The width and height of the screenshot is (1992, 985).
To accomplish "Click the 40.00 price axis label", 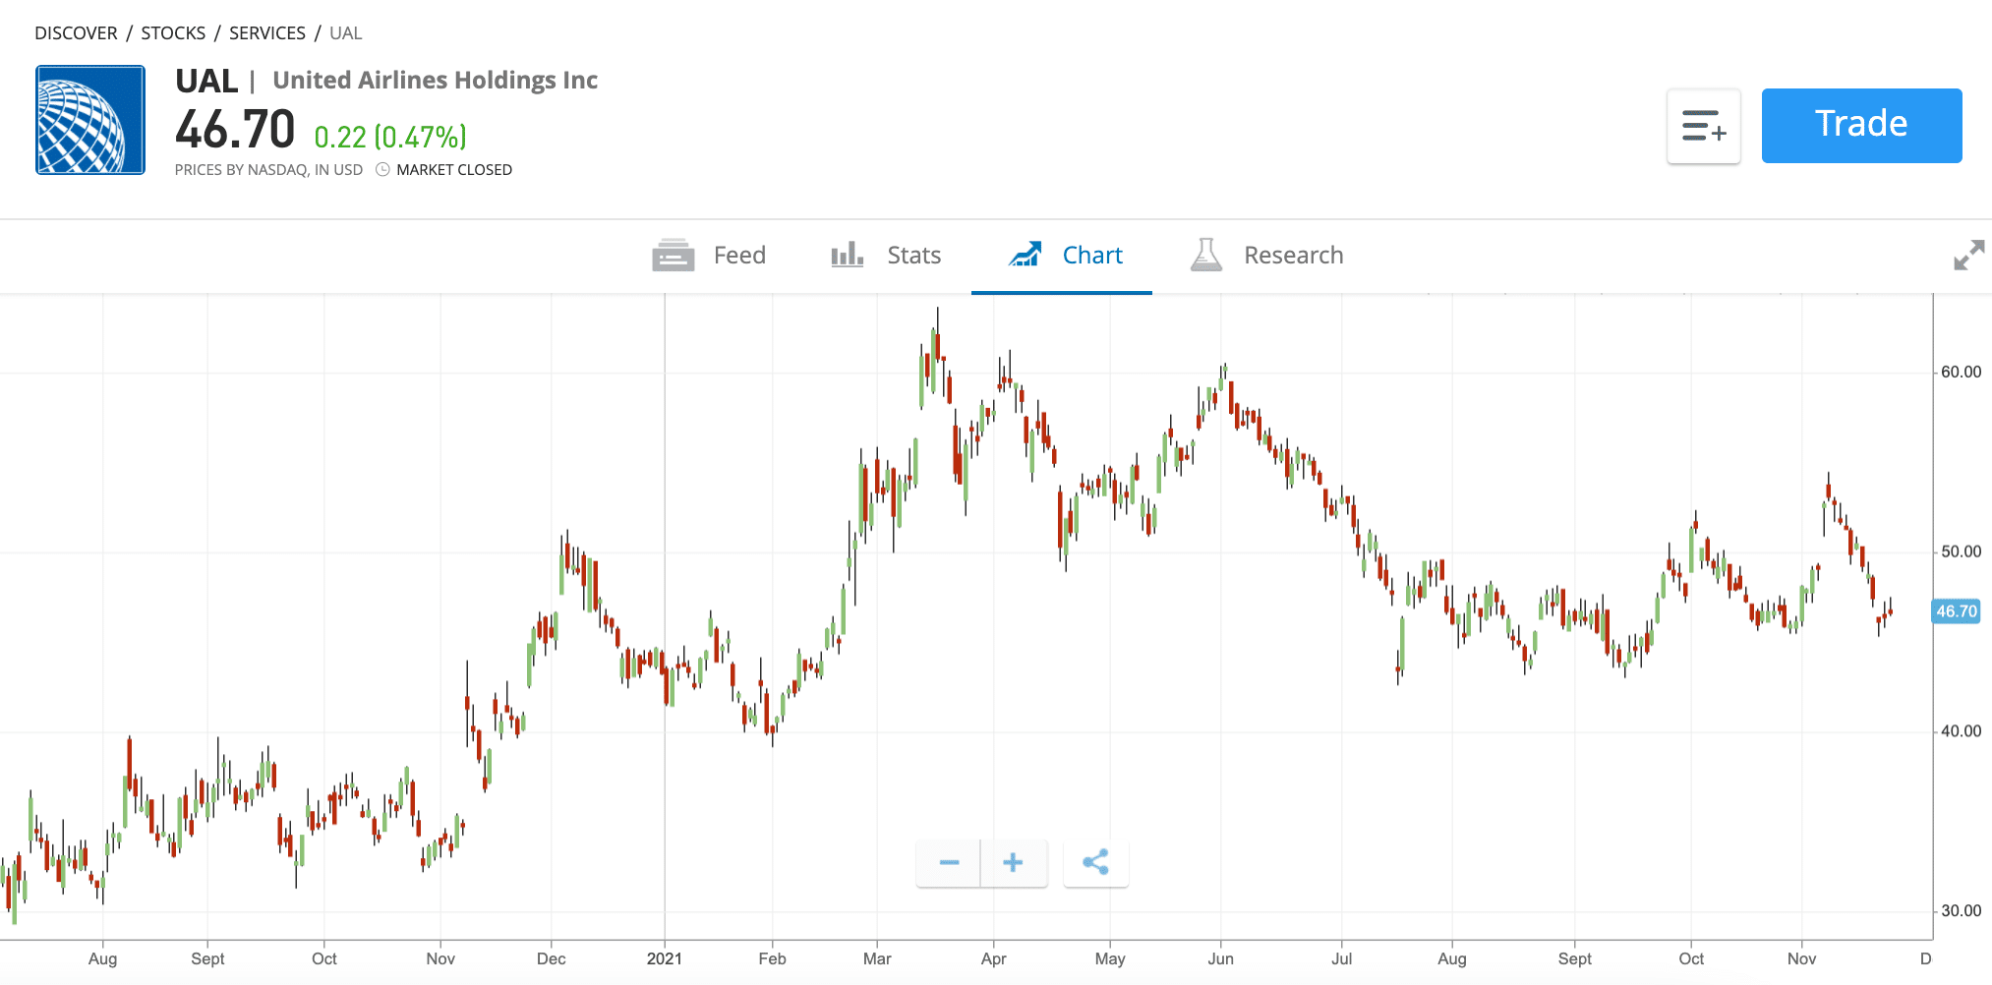I will click(x=1961, y=731).
